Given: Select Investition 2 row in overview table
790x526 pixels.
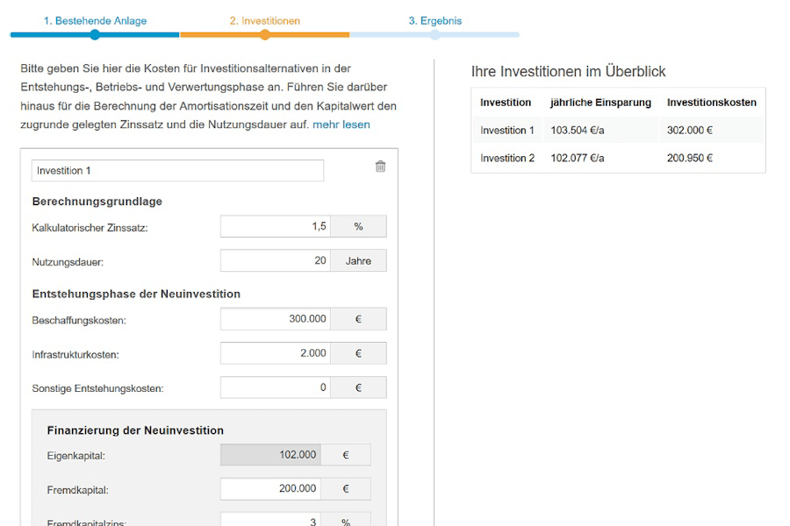Looking at the screenshot, I should 506,158.
